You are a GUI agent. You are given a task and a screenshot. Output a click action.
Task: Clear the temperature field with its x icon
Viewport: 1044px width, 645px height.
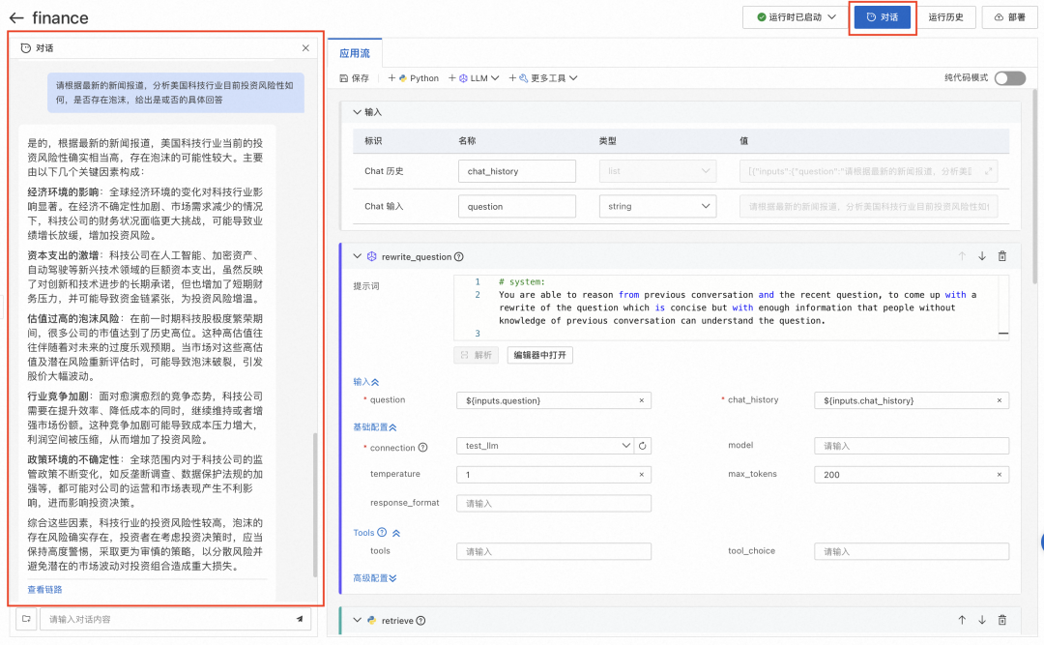(641, 474)
